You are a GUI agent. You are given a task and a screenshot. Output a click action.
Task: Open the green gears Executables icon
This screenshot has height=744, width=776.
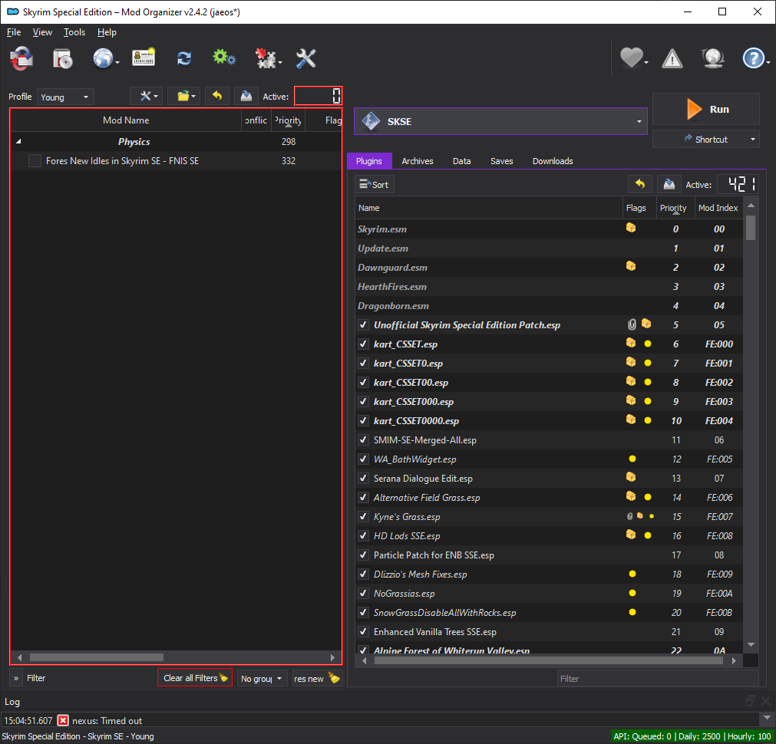click(x=223, y=58)
